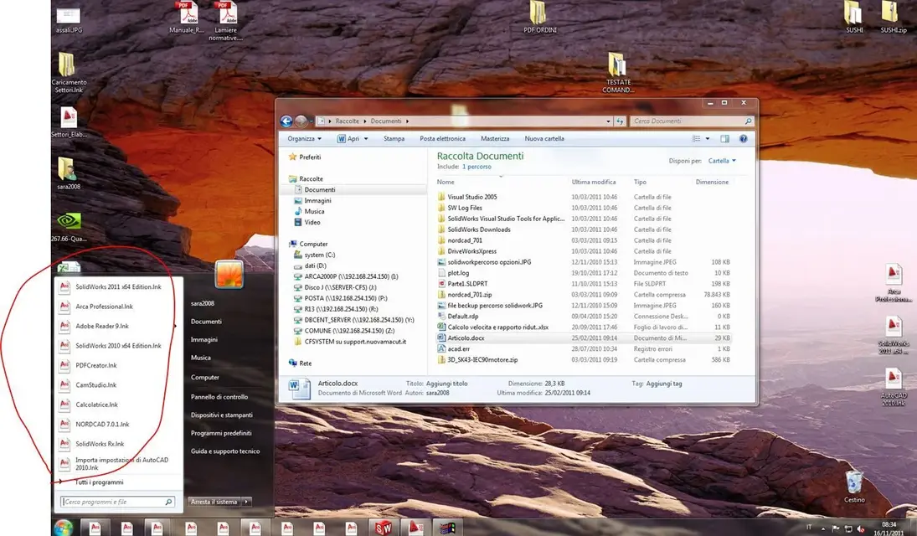
Task: Open the PDF ORDINI desktop folder
Action: coord(539,17)
